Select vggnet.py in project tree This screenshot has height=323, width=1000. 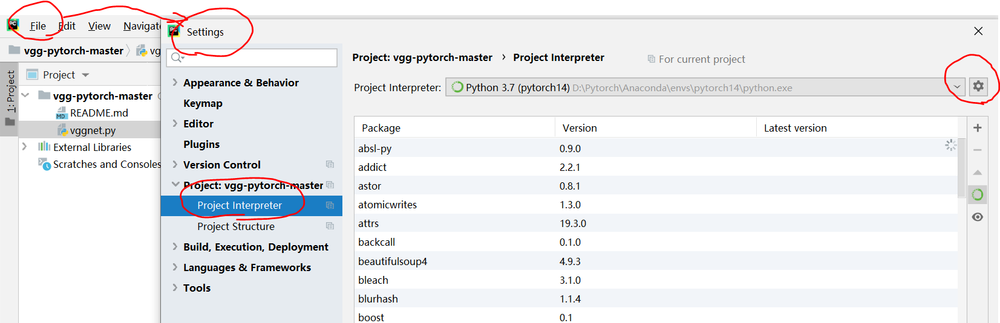click(x=93, y=130)
